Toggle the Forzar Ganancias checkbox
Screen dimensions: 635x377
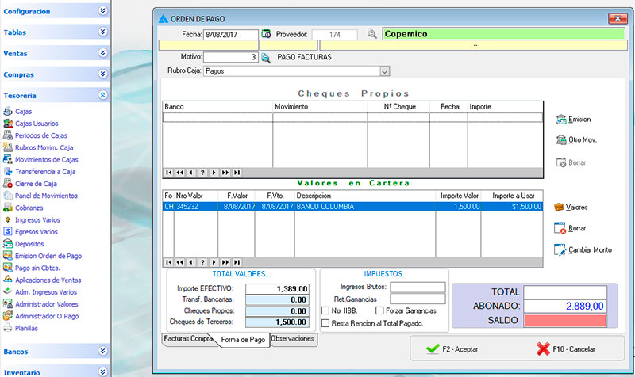tap(379, 310)
